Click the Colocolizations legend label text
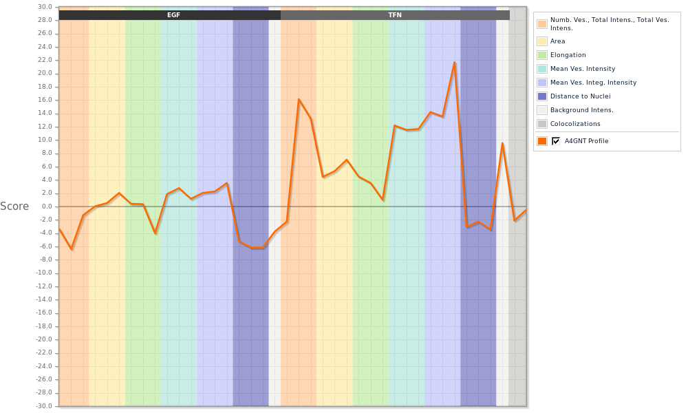The height and width of the screenshot is (413, 688). pyautogui.click(x=575, y=124)
